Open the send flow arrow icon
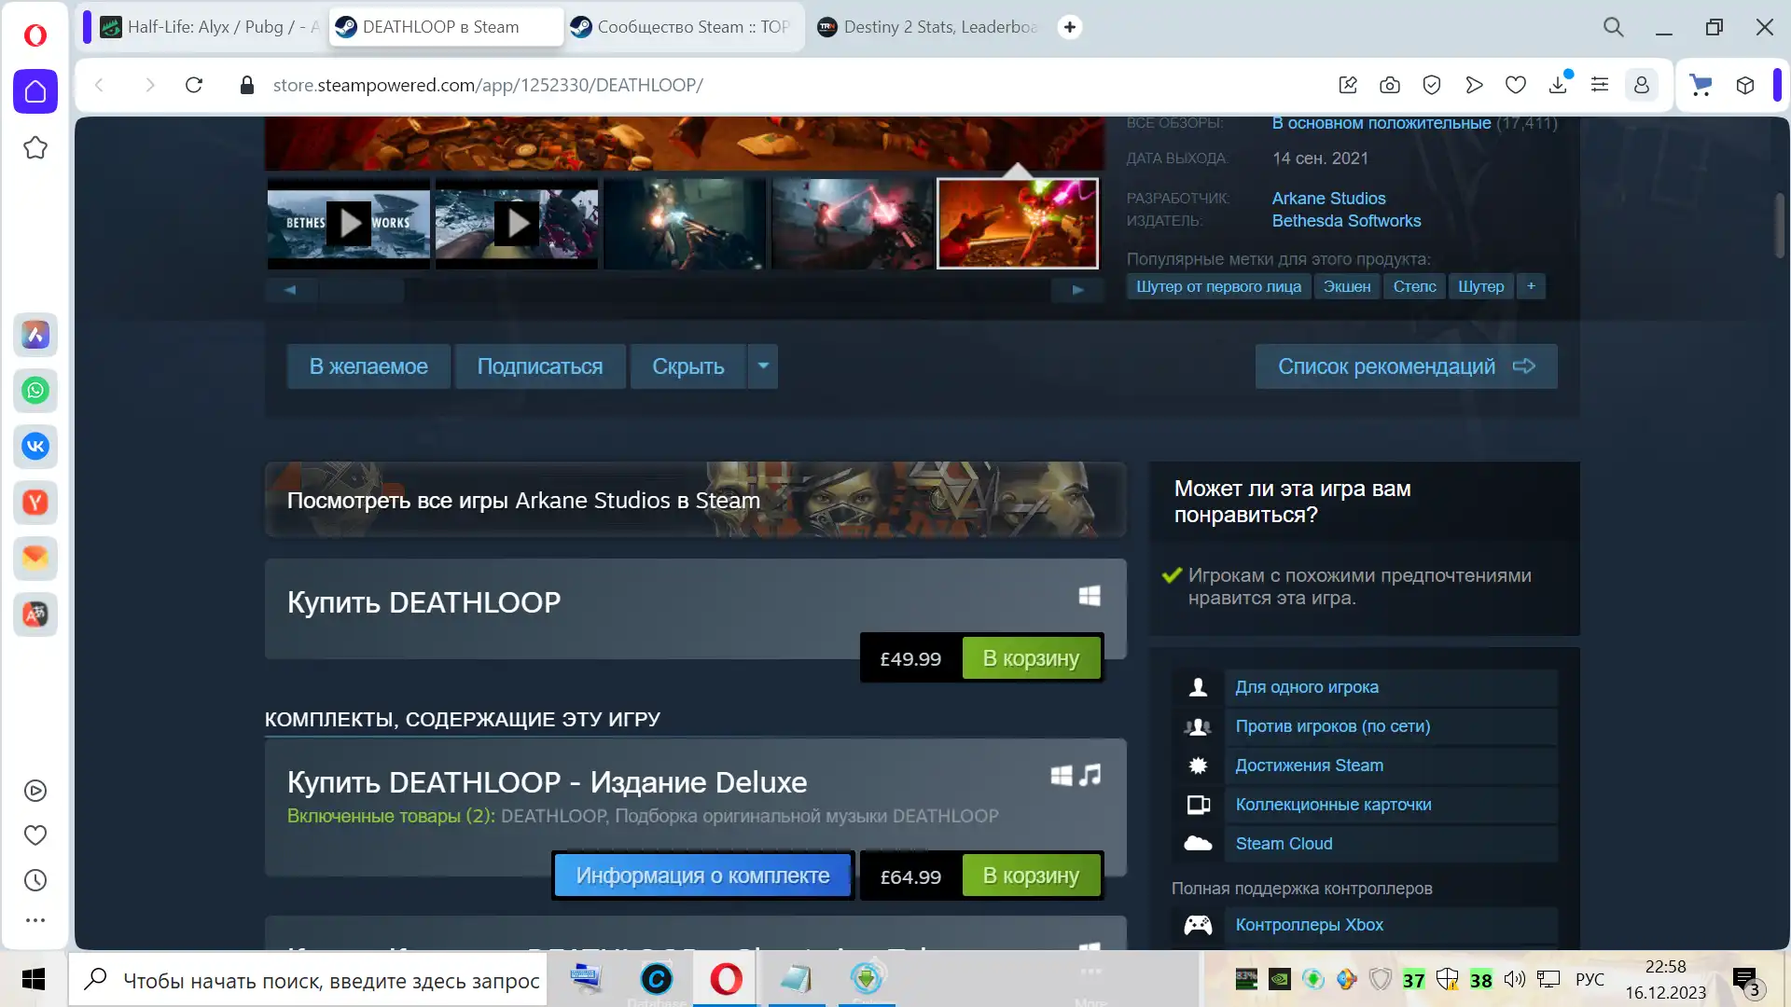This screenshot has height=1007, width=1791. pyautogui.click(x=1474, y=85)
